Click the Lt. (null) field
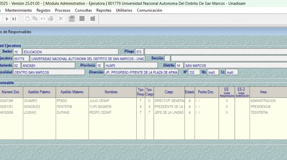Screen dimensions: 287x160 click(x=232, y=72)
